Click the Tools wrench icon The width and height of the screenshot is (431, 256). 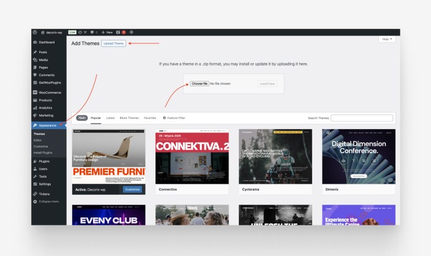click(x=35, y=176)
